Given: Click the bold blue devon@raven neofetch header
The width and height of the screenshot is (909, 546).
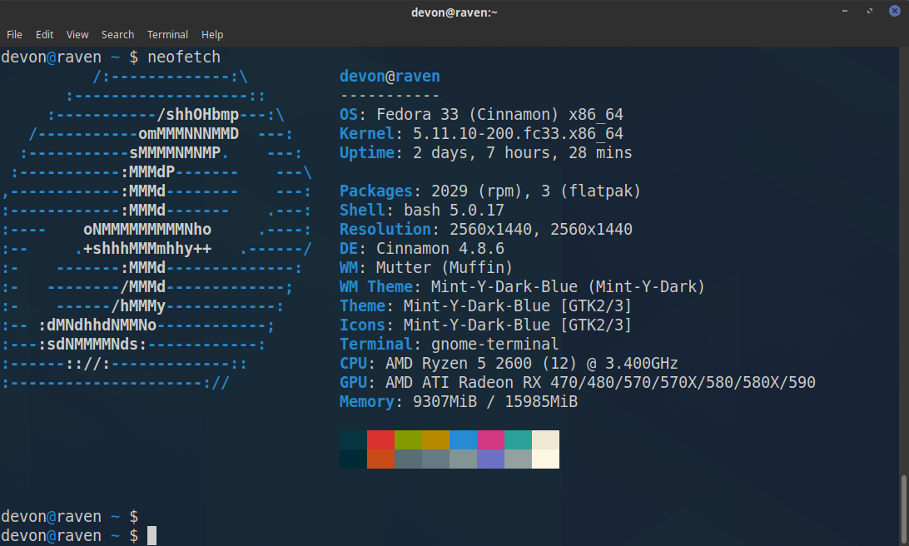Looking at the screenshot, I should (x=390, y=76).
